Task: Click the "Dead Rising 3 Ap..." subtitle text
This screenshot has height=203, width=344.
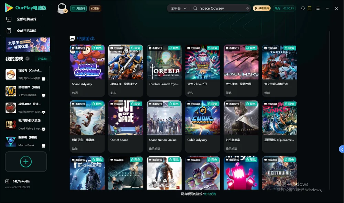Action: [29, 129]
